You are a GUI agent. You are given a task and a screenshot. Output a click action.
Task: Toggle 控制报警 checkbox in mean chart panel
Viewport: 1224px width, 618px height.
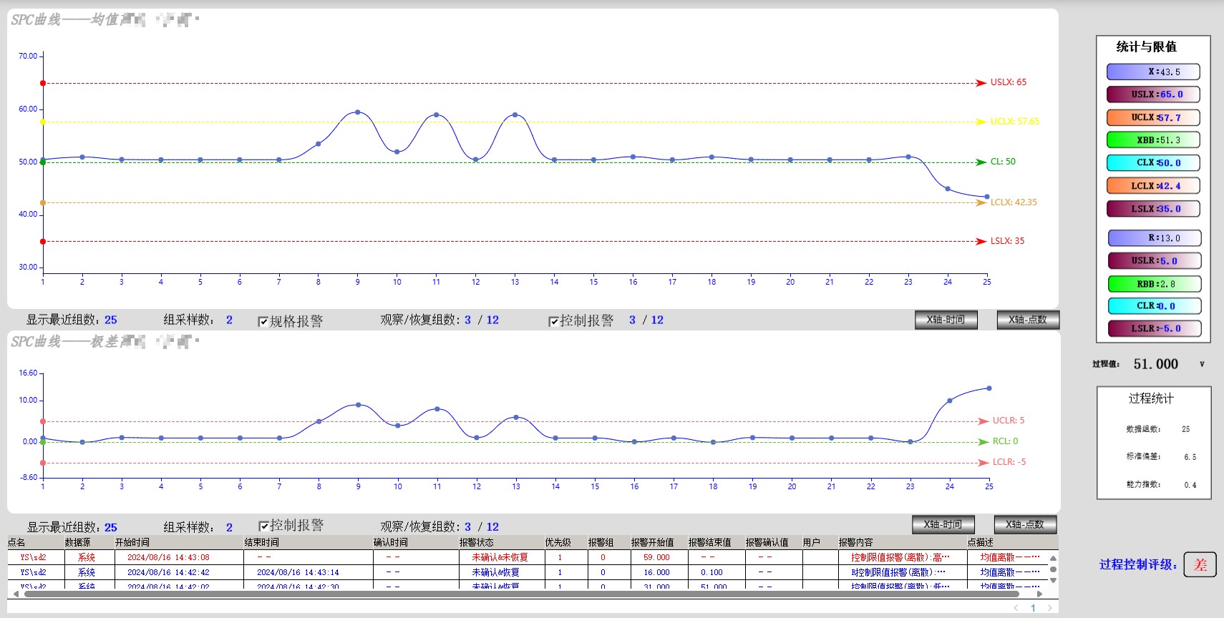[x=553, y=322]
